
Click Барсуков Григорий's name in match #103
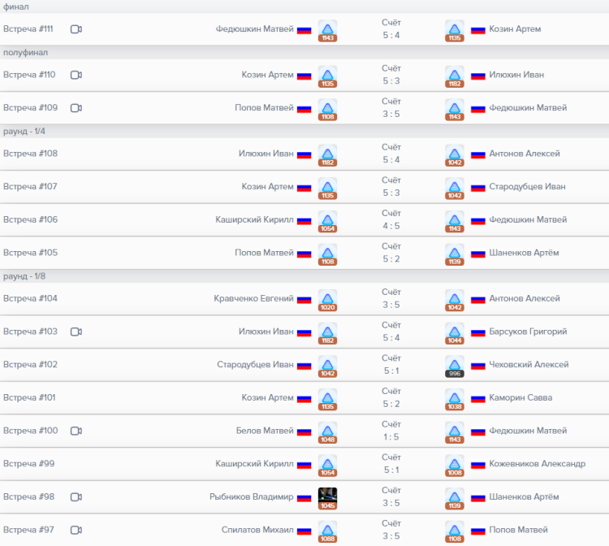[x=528, y=331]
